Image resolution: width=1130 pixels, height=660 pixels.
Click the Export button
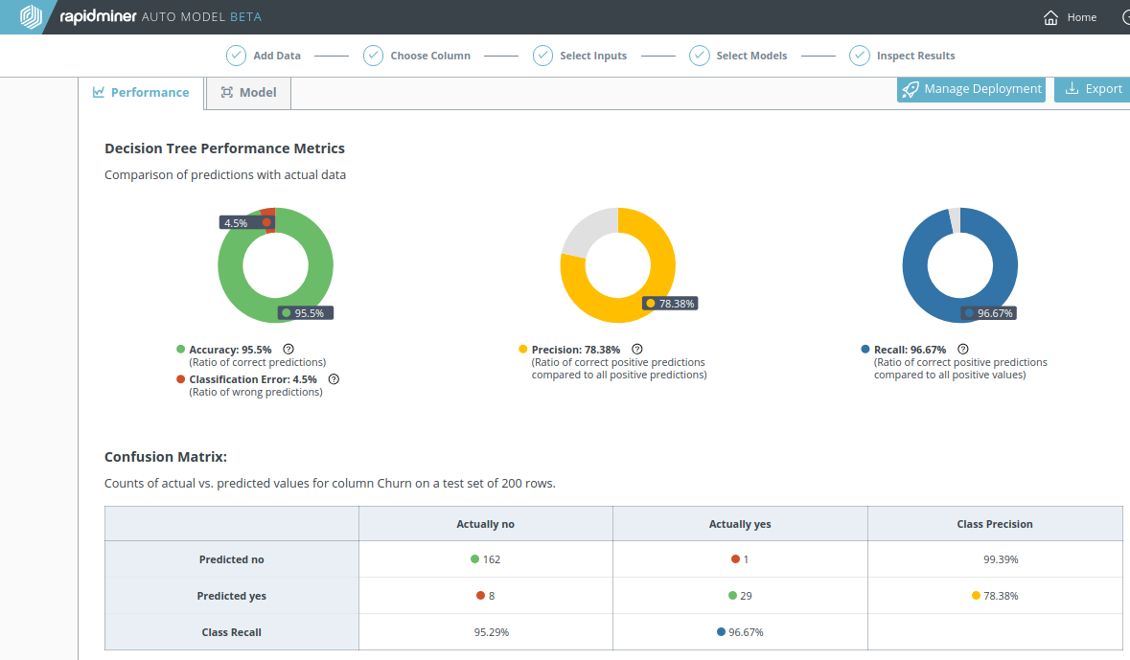[x=1093, y=89]
